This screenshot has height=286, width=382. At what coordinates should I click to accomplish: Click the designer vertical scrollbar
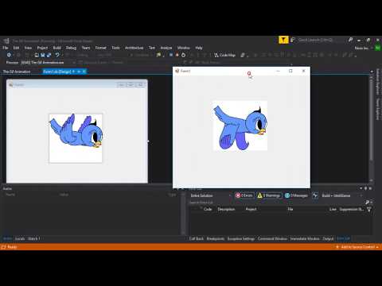pos(371,127)
